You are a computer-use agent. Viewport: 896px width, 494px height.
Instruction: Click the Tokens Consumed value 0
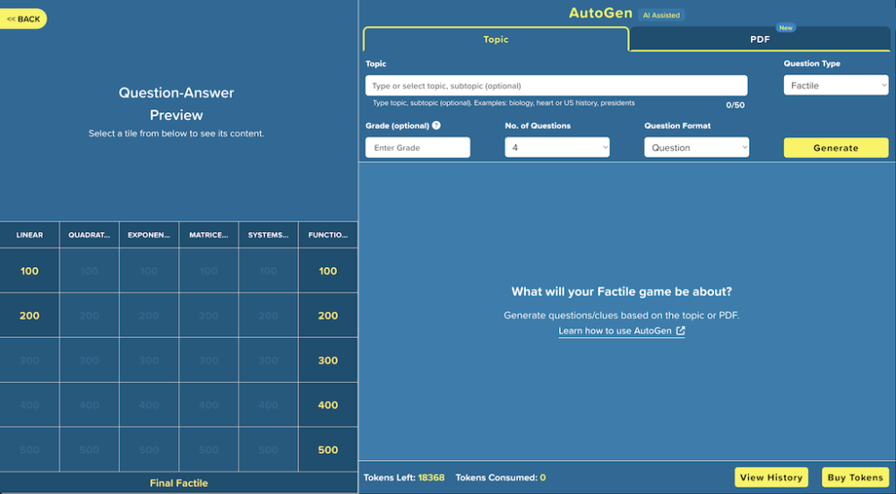click(542, 478)
